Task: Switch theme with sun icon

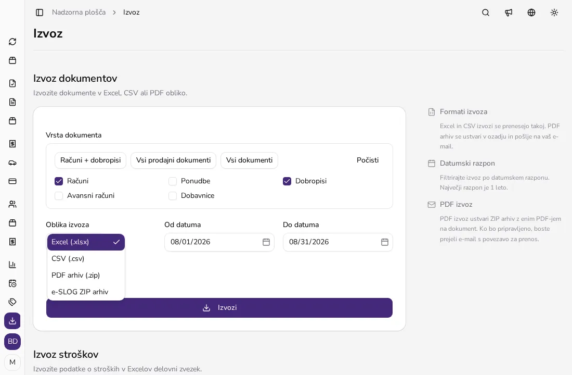Action: (x=554, y=12)
